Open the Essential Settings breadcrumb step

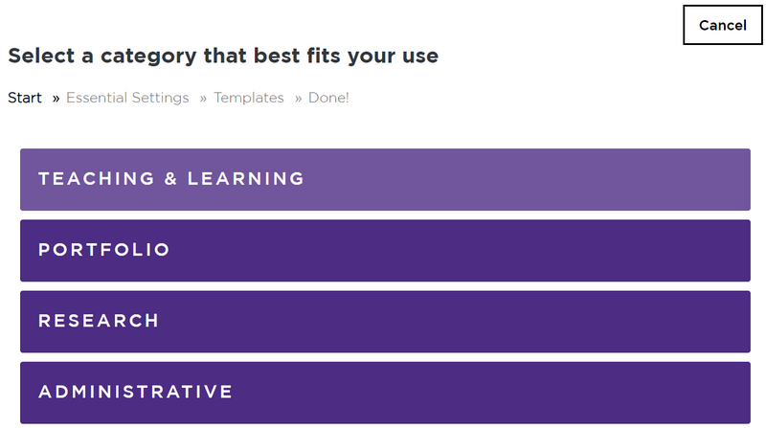click(127, 98)
